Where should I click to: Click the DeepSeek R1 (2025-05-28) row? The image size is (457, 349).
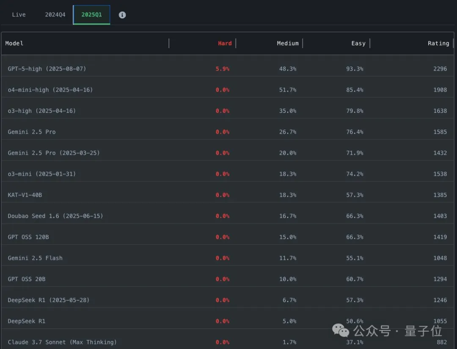[x=49, y=300]
